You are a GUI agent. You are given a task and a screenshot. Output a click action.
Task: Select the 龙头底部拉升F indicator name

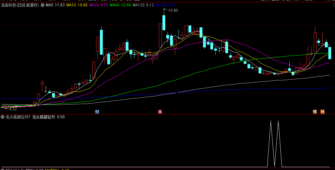[x=18, y=117]
